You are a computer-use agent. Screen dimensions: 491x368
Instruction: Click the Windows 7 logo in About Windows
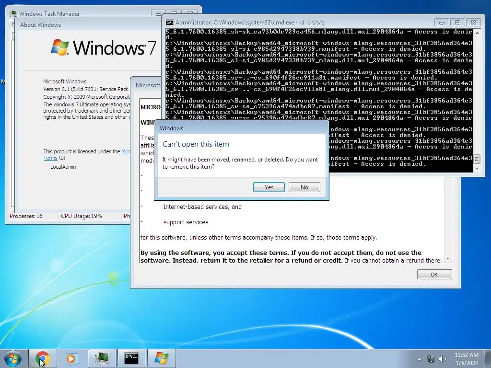104,47
